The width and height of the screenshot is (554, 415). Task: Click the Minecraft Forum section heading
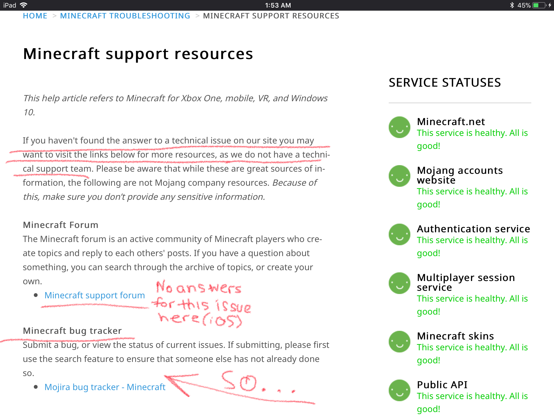(x=61, y=225)
